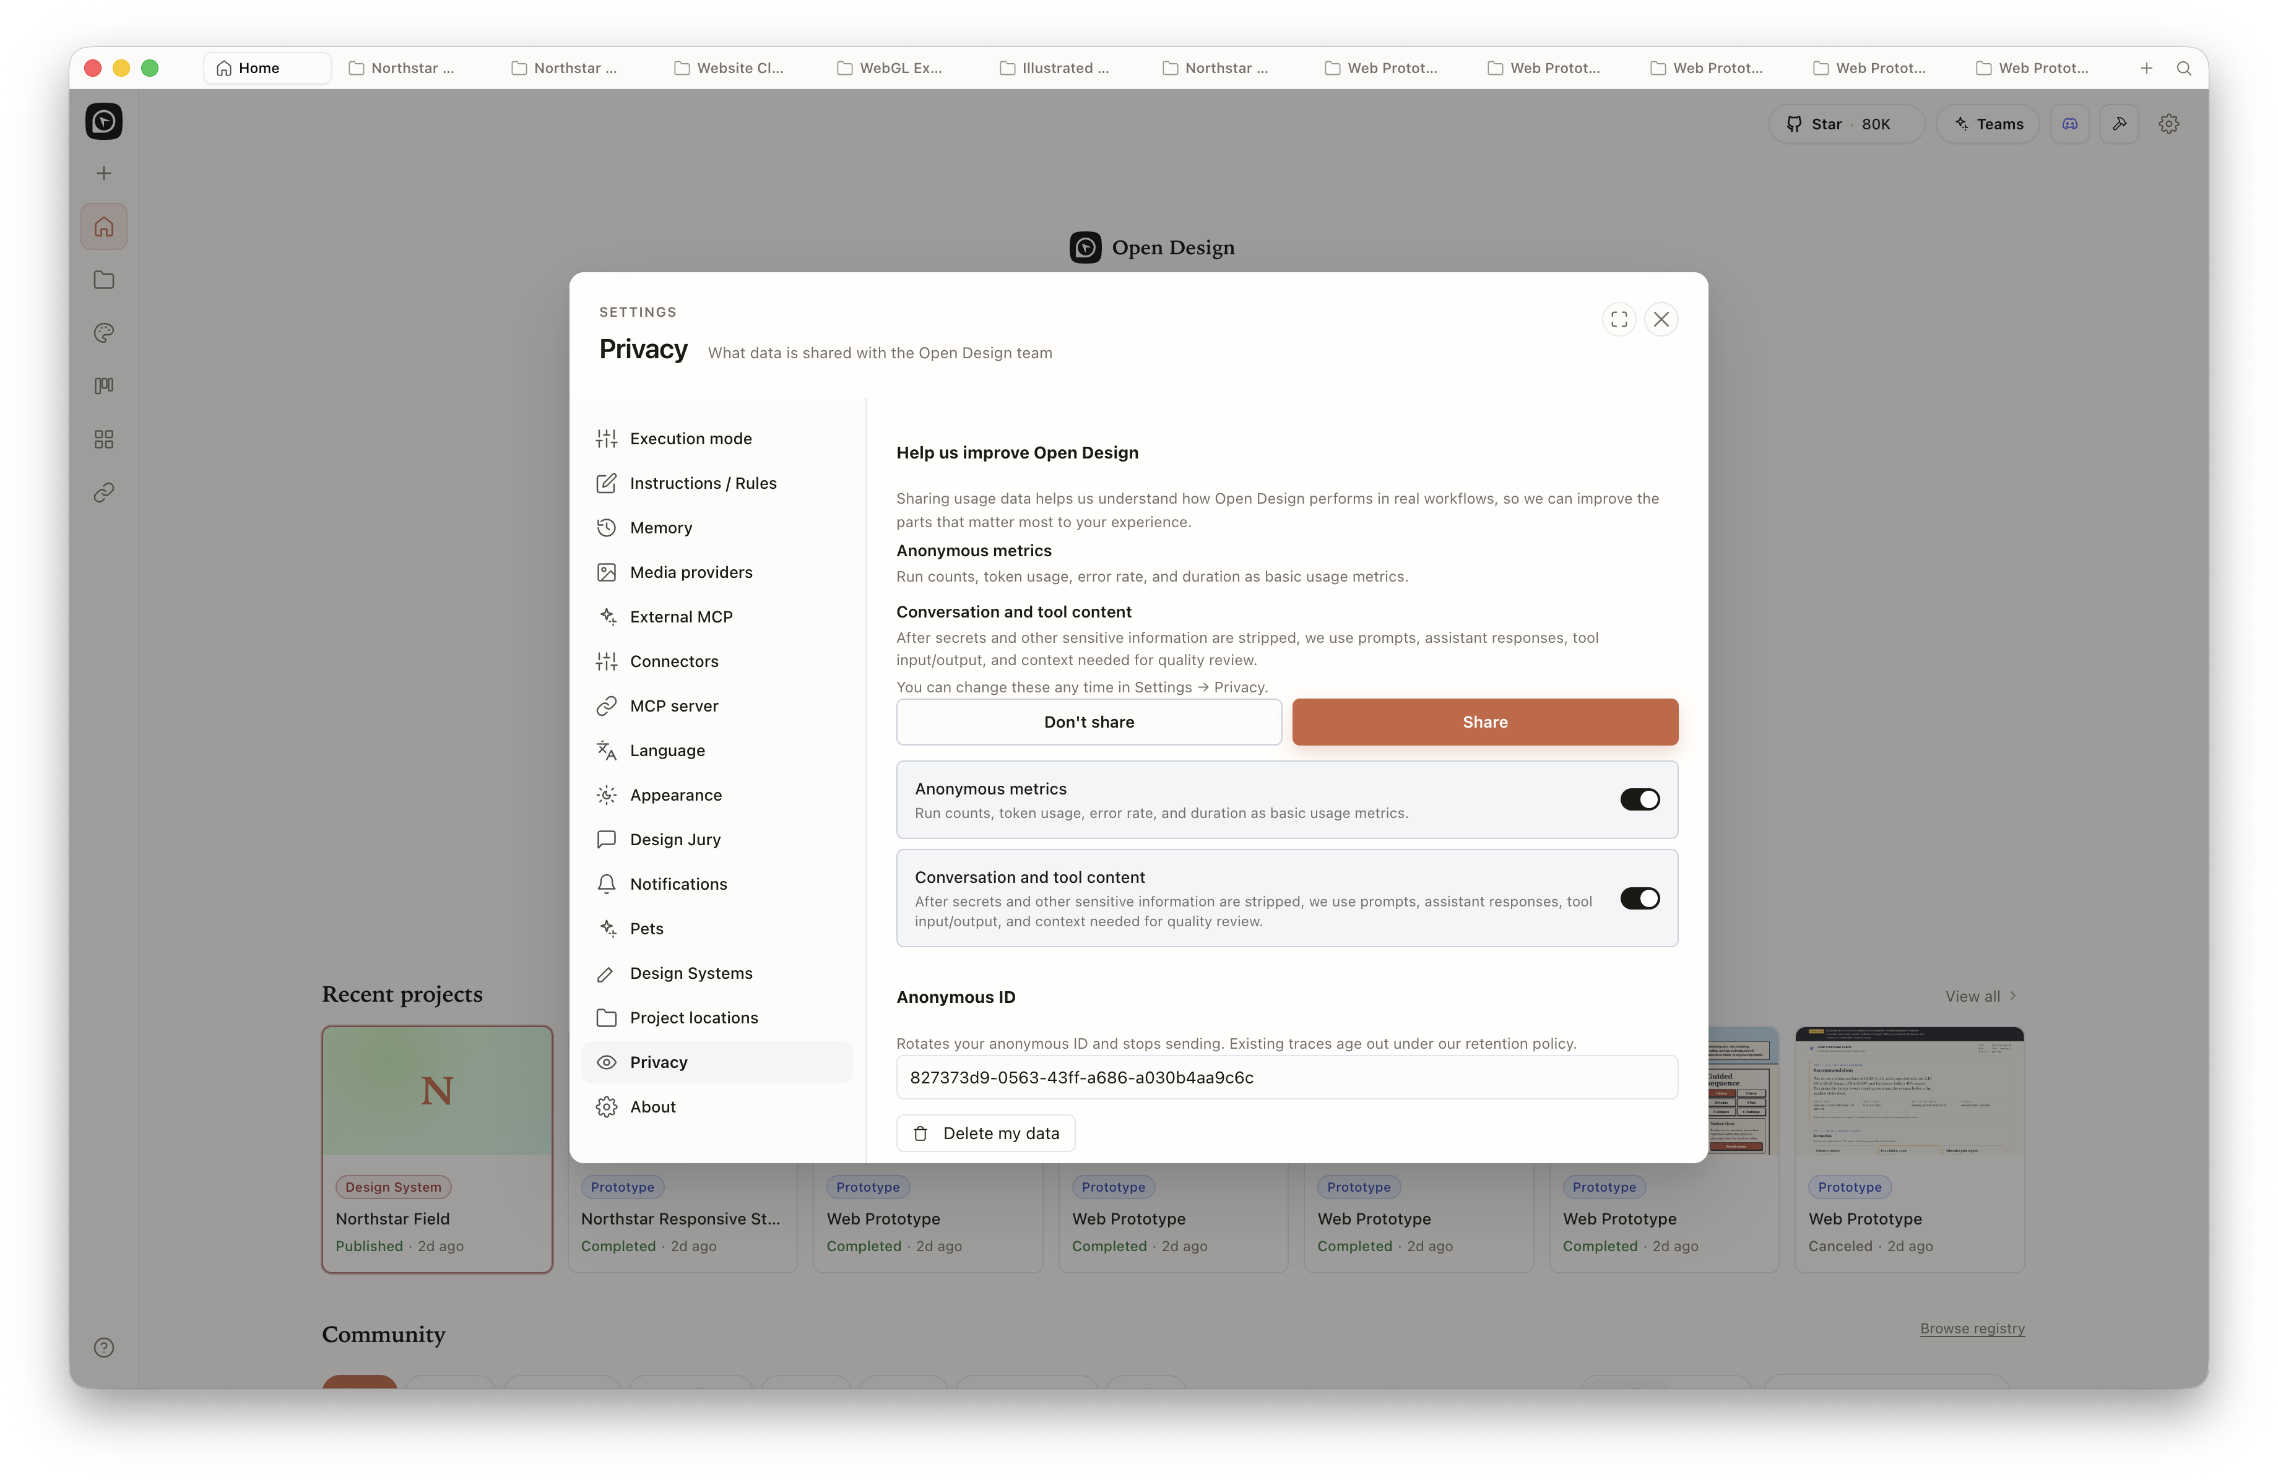Switch to the Home tab
Image resolution: width=2278 pixels, height=1480 pixels.
click(267, 68)
